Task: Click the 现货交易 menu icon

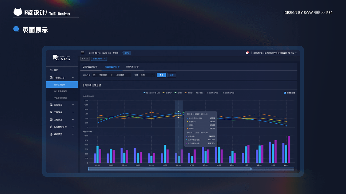Action: [51, 105]
